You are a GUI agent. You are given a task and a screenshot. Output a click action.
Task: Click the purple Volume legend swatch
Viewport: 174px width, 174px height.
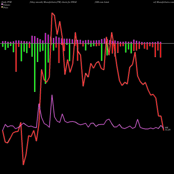[2, 5]
